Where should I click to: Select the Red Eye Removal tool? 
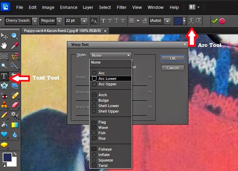pyautogui.click(x=4, y=96)
